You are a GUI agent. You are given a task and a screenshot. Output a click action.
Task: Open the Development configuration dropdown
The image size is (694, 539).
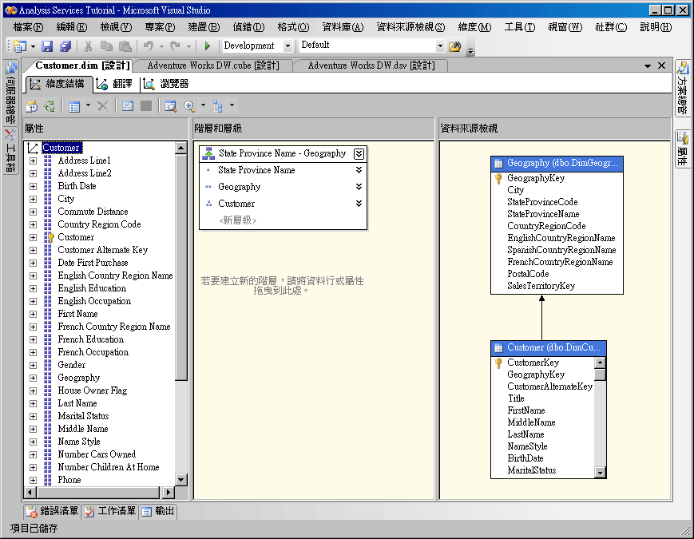[288, 46]
